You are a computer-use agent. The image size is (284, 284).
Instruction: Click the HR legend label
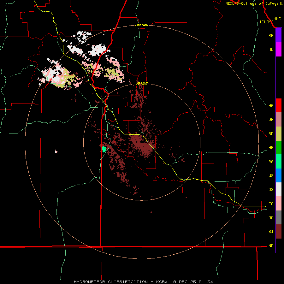coord(271,148)
